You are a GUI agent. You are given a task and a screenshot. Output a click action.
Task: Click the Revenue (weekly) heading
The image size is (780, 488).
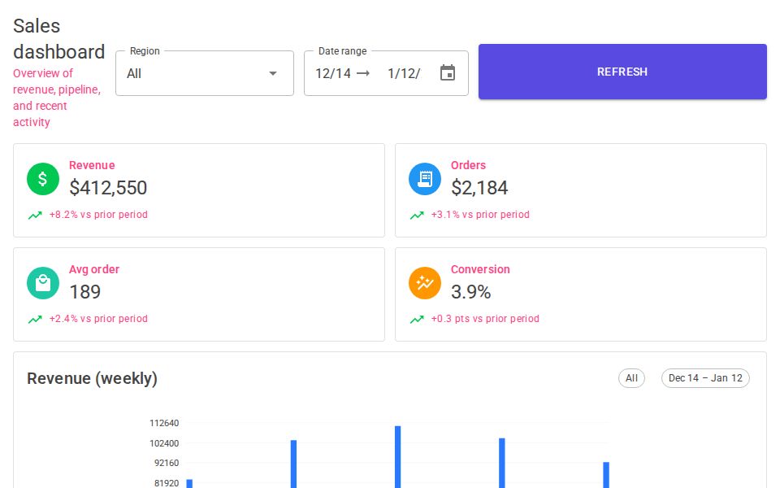(93, 378)
